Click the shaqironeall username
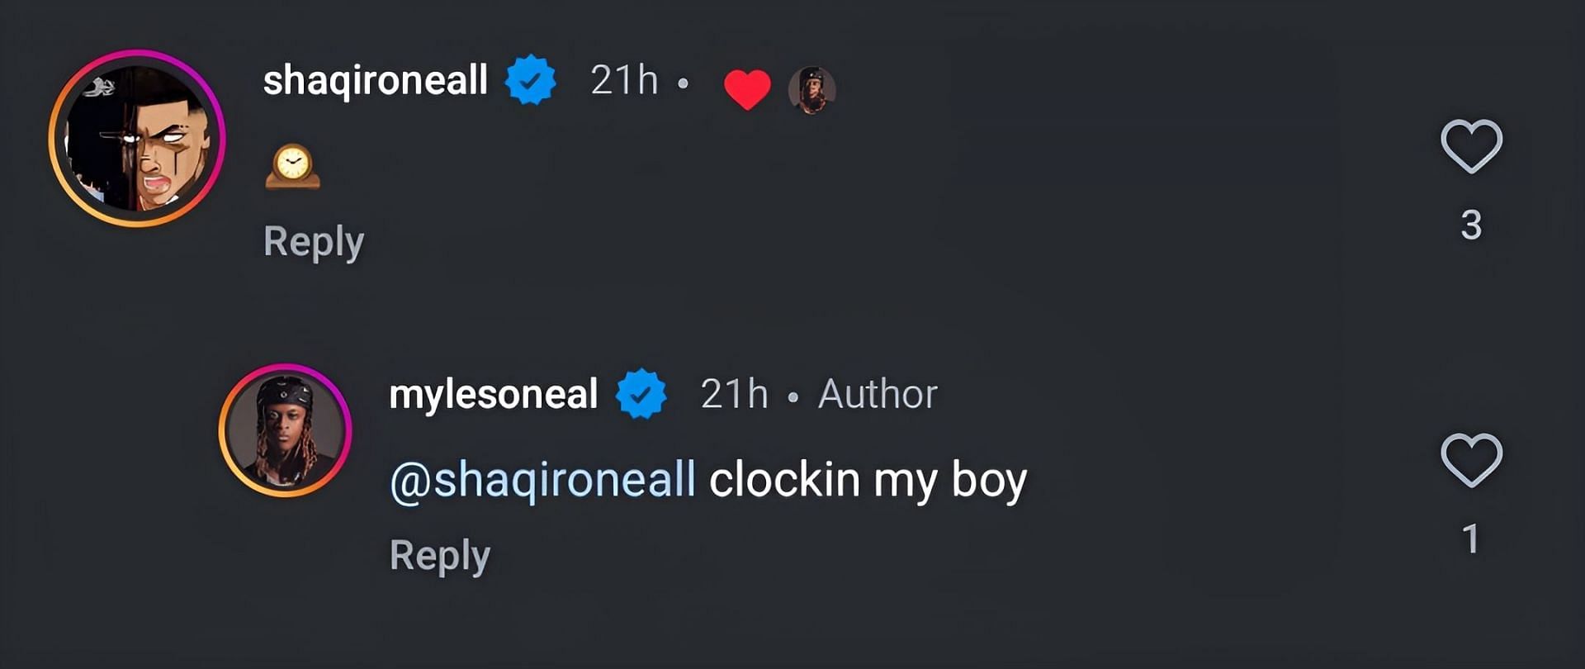The height and width of the screenshot is (669, 1585). (x=375, y=81)
